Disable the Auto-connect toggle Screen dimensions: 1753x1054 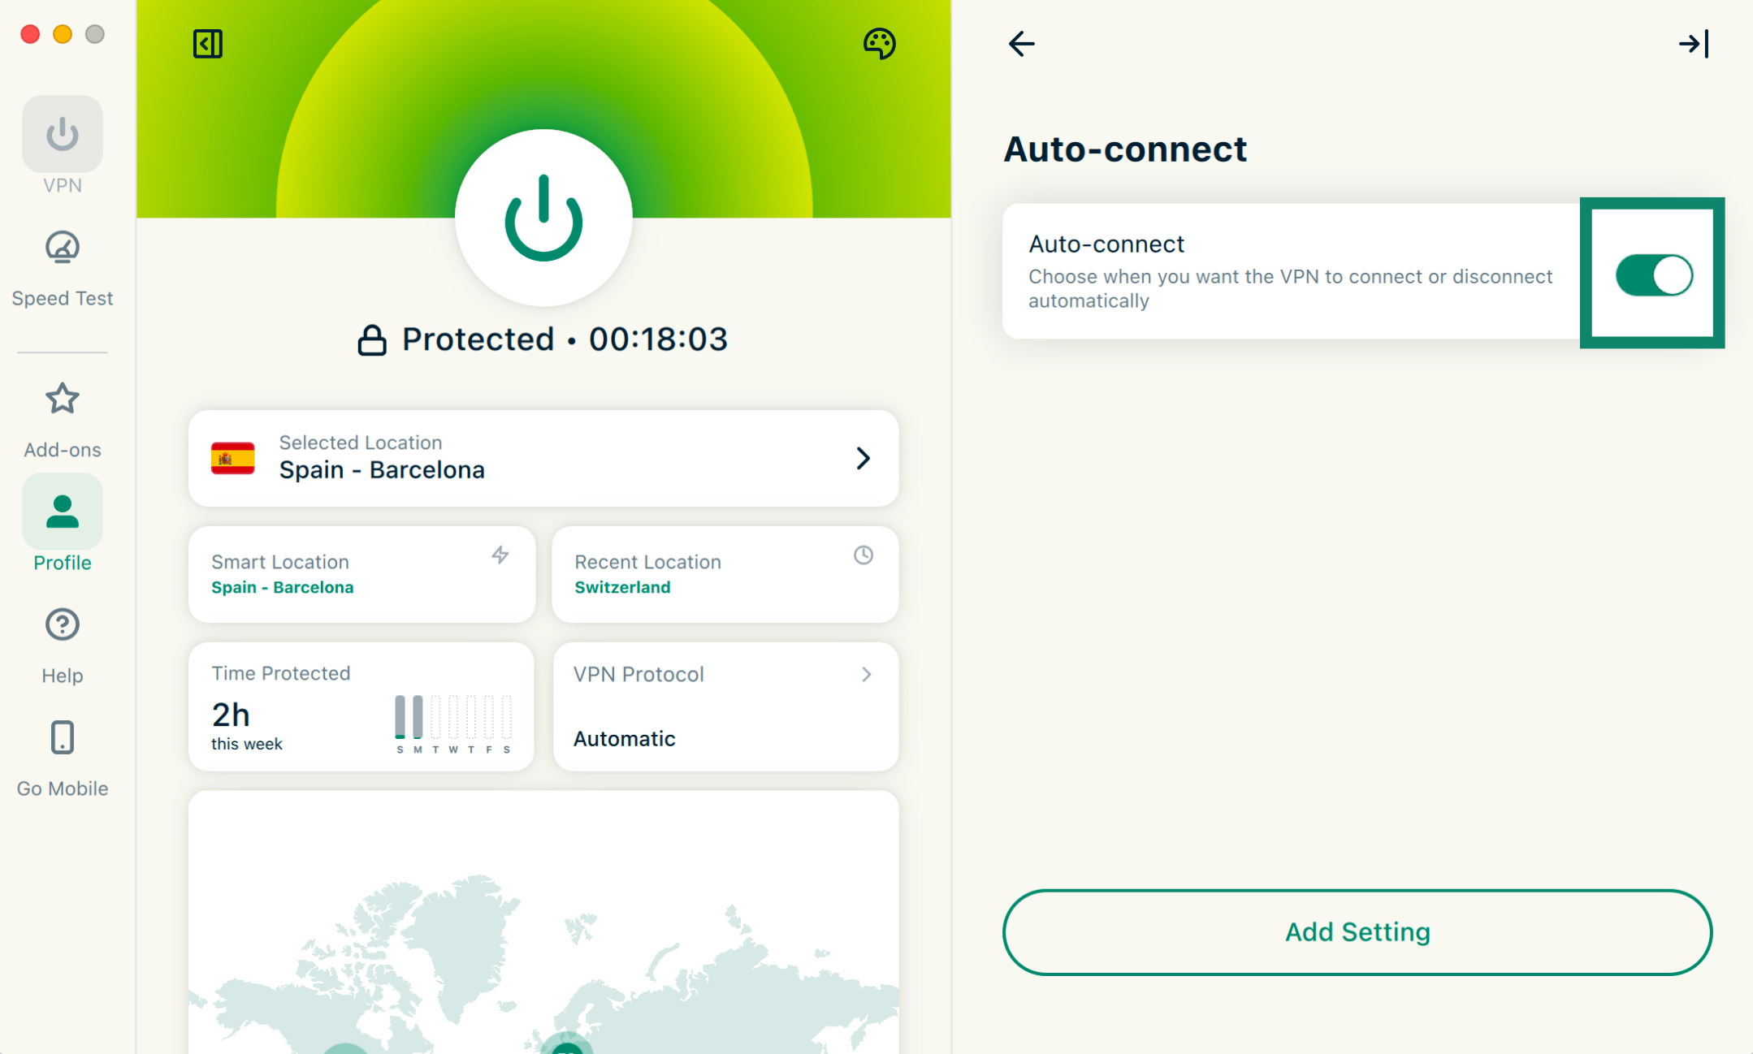(x=1653, y=275)
